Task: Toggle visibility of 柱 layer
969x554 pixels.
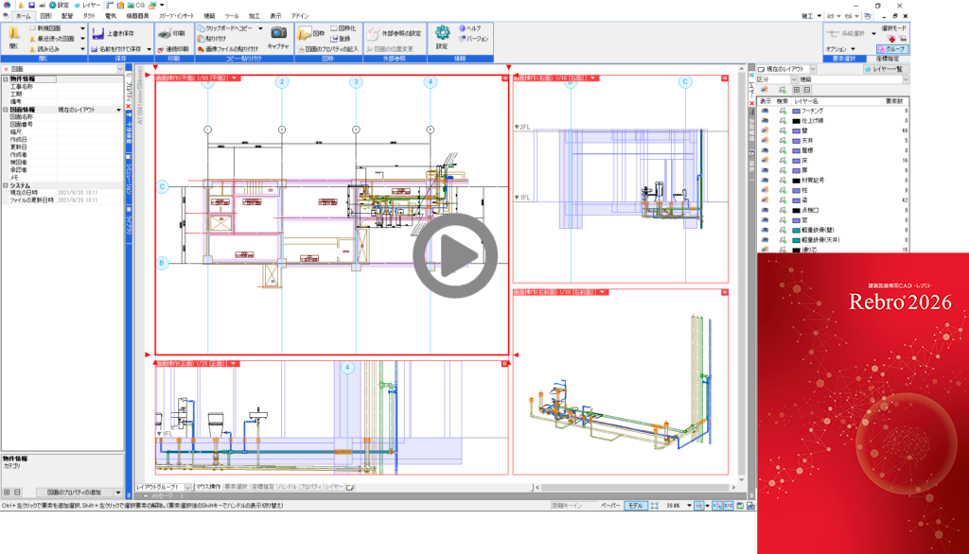Action: point(765,190)
